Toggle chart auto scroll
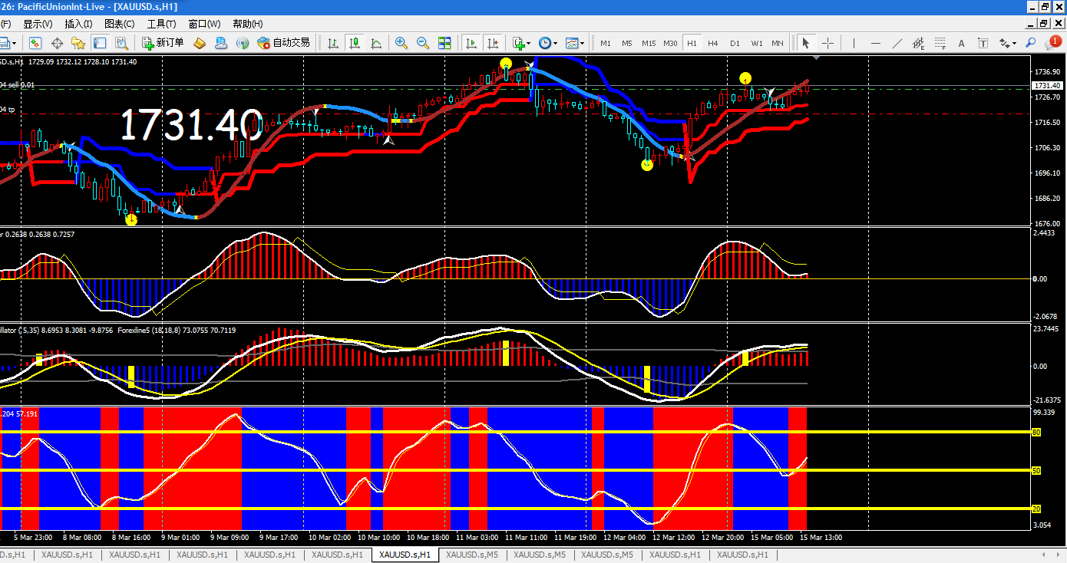1067x563 pixels. (x=471, y=43)
